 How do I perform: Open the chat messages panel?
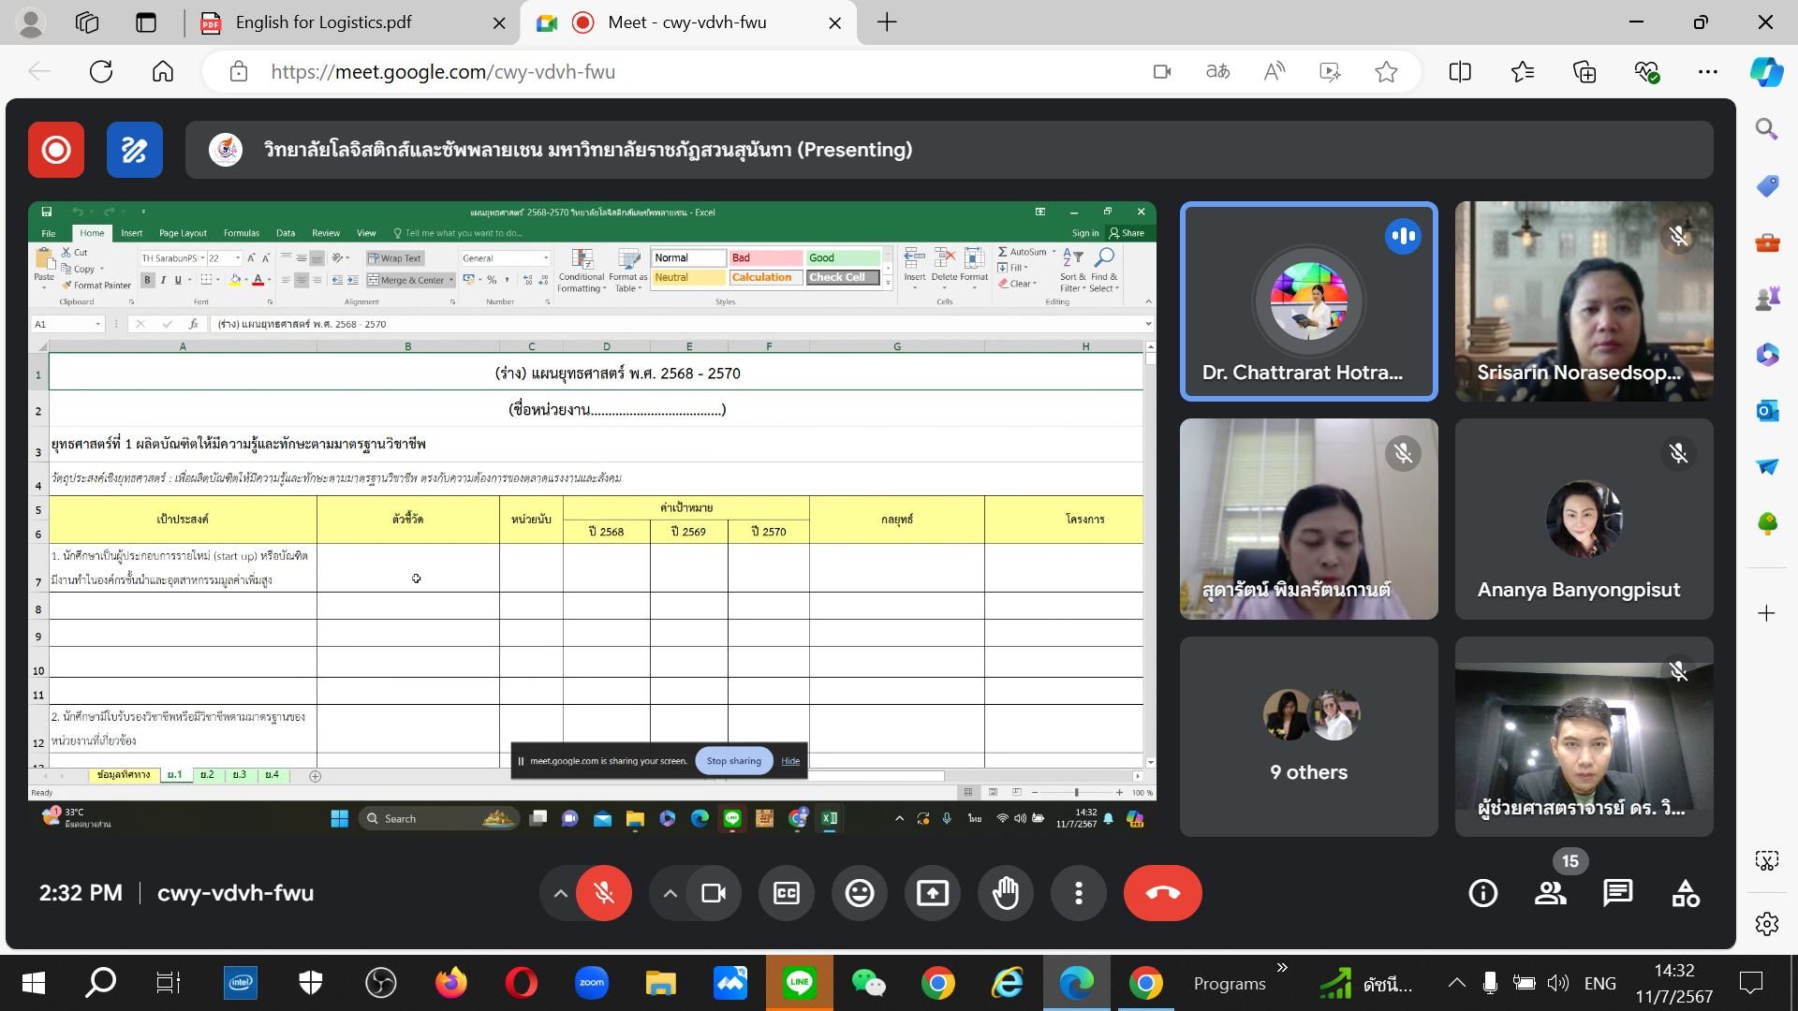[x=1617, y=893]
